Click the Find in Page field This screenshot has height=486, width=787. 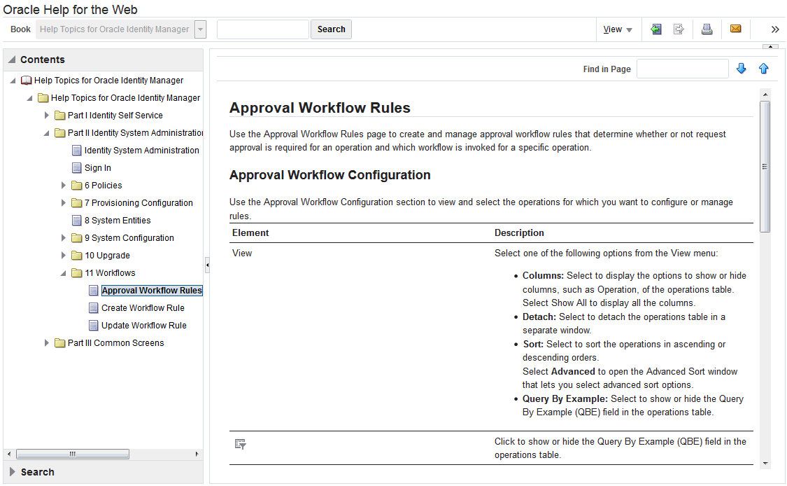[682, 69]
